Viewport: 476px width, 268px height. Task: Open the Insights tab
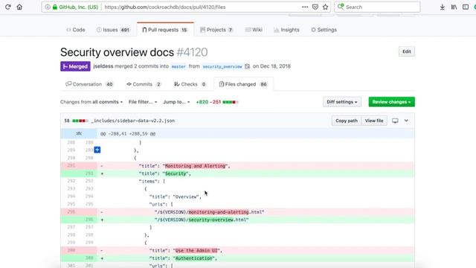pos(286,30)
